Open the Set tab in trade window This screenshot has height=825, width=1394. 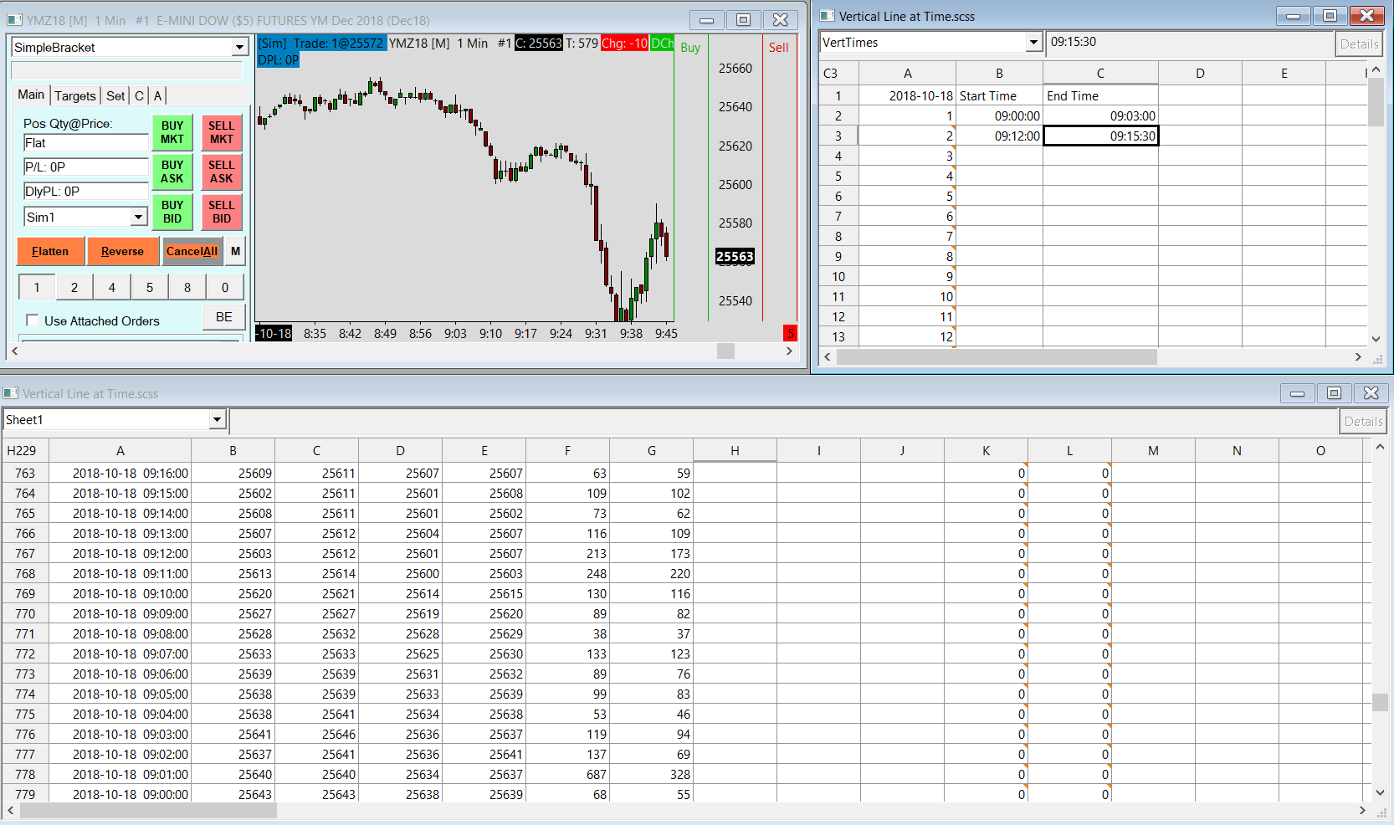(x=115, y=95)
